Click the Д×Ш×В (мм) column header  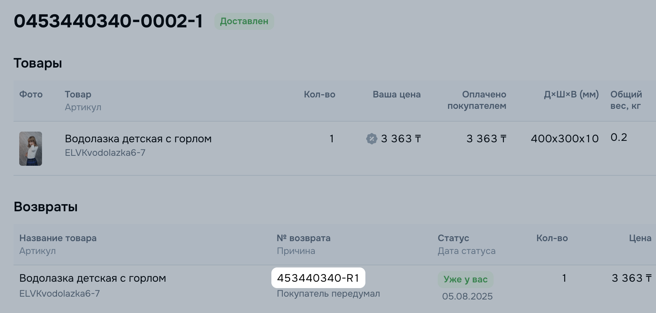point(571,95)
